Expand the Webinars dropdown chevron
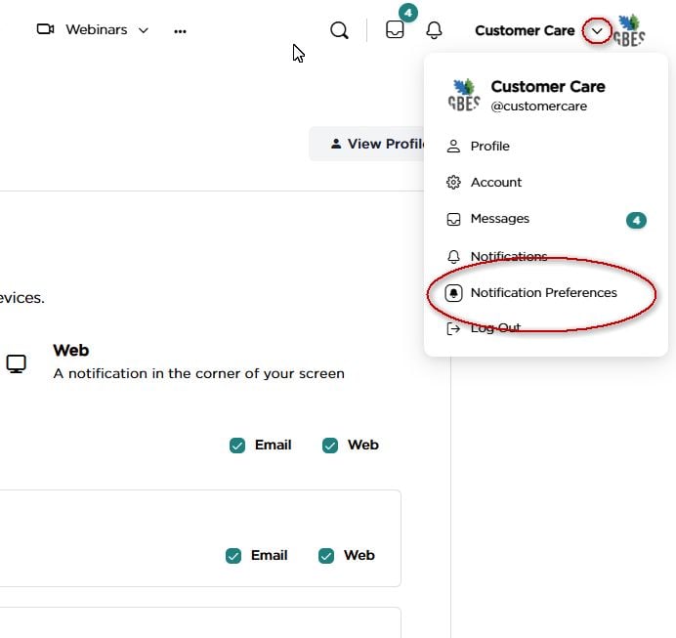The width and height of the screenshot is (676, 638). [144, 30]
